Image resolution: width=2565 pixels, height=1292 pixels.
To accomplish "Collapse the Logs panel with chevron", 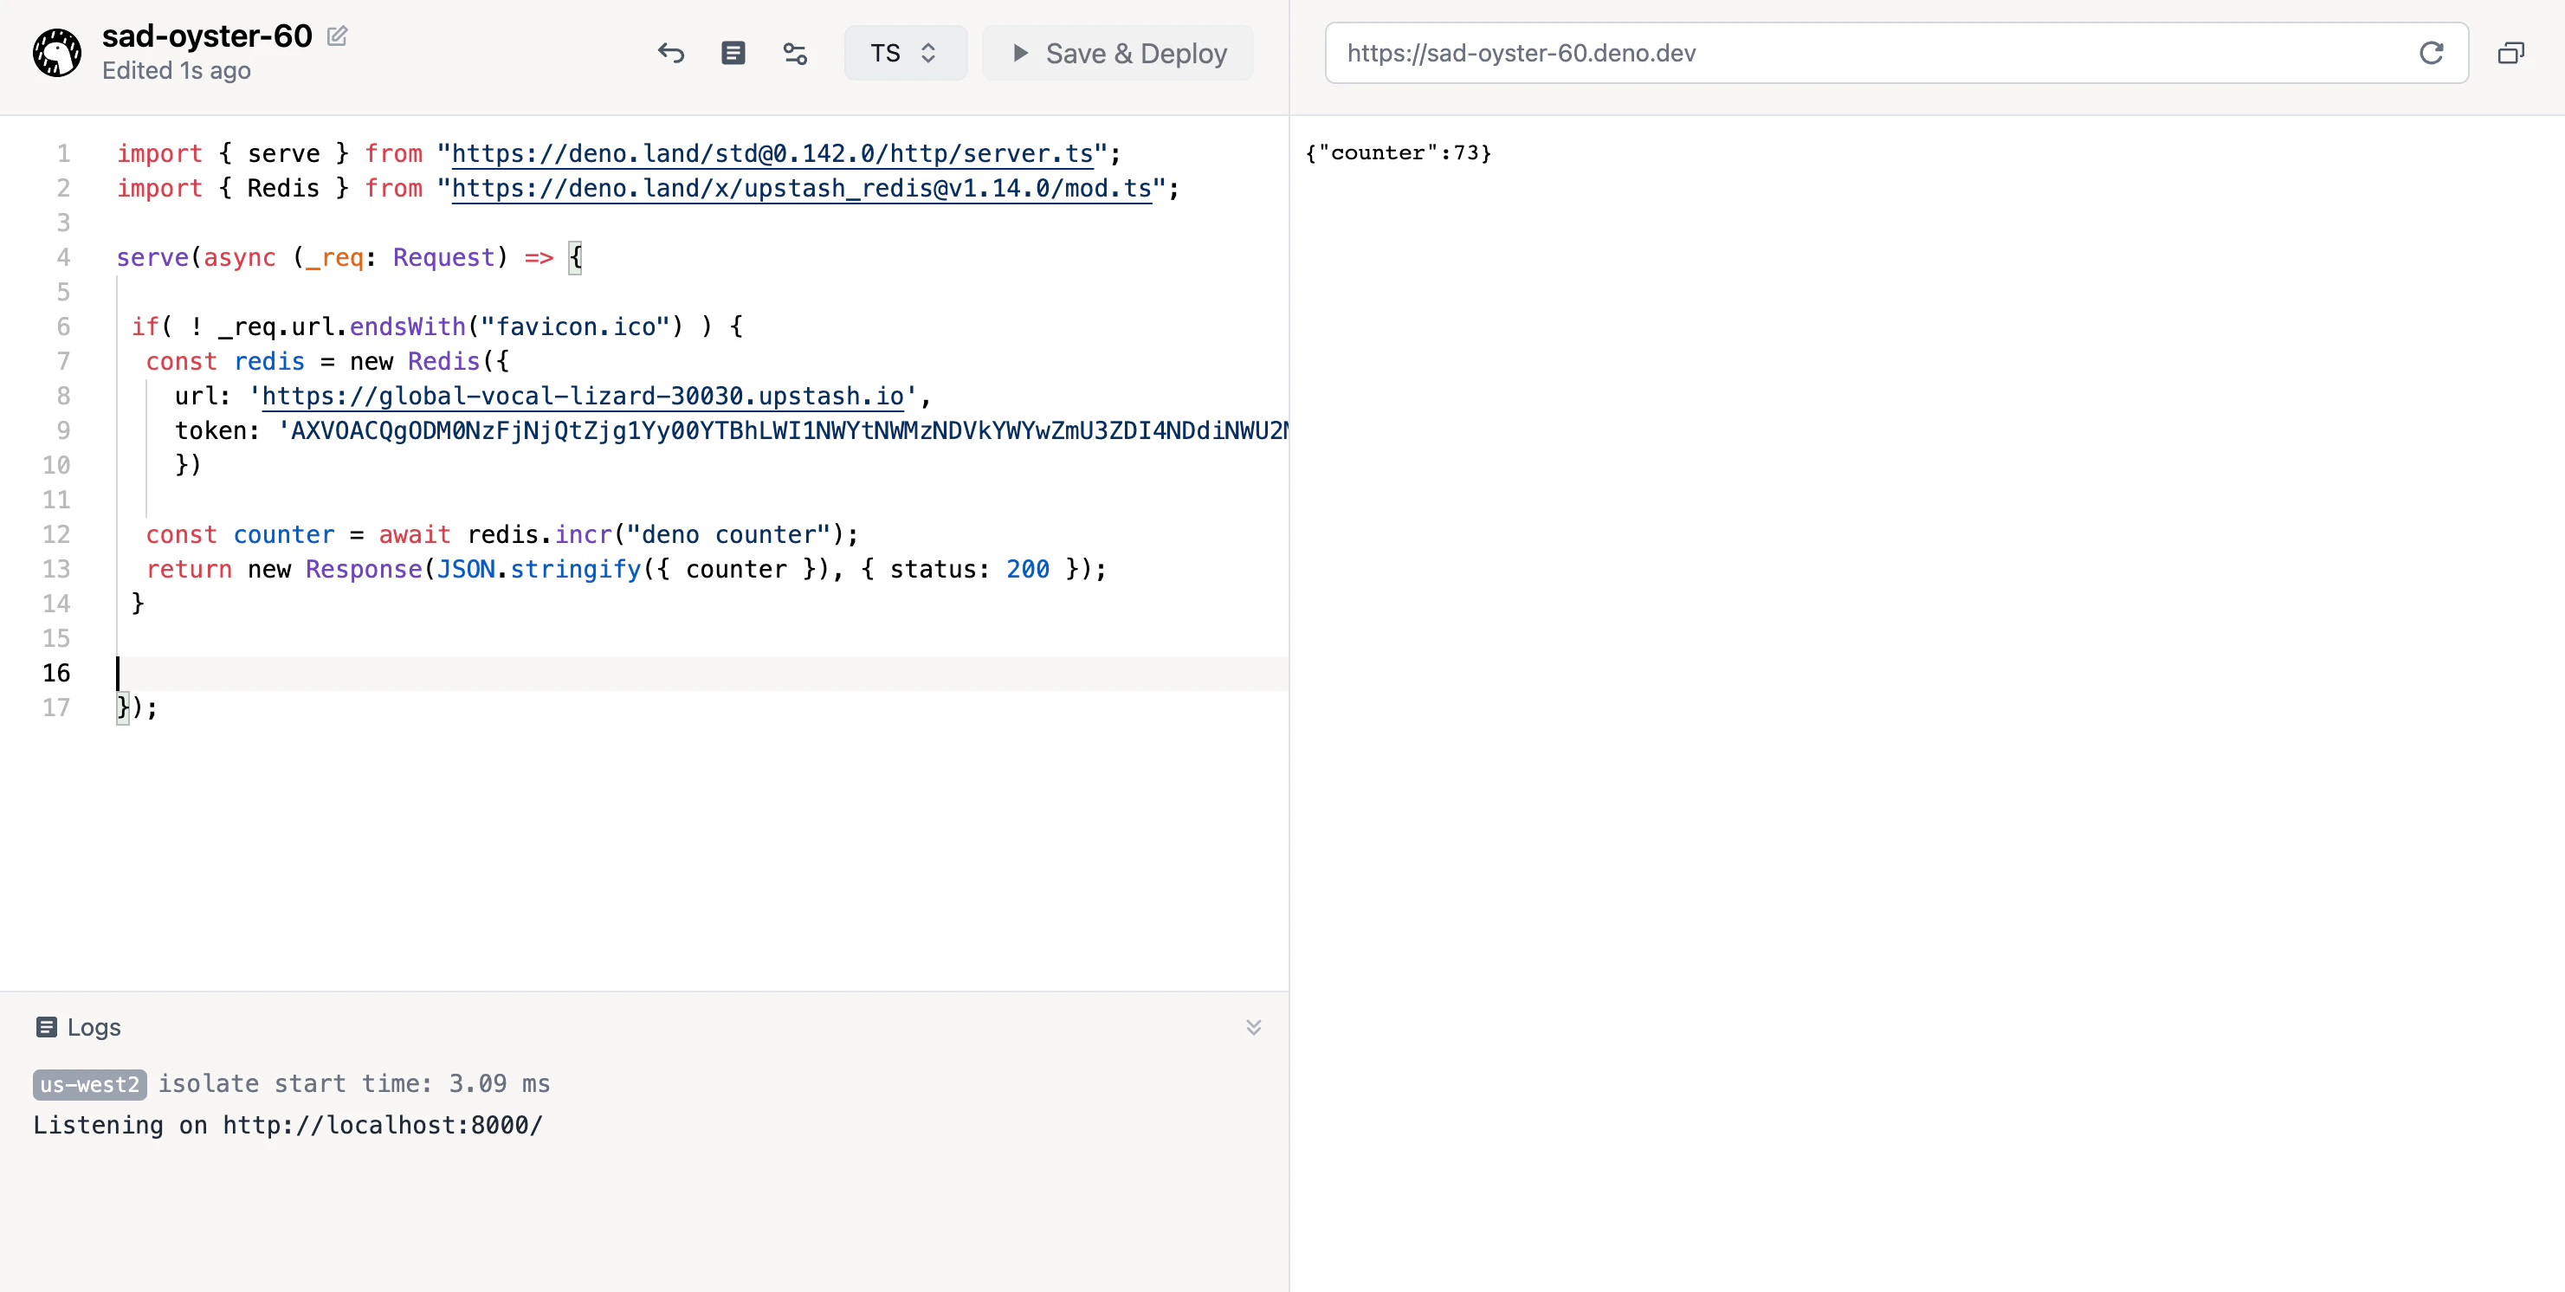I will tap(1254, 1026).
